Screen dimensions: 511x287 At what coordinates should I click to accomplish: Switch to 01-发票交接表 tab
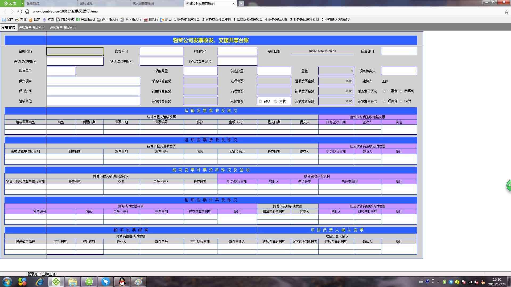(158, 3)
